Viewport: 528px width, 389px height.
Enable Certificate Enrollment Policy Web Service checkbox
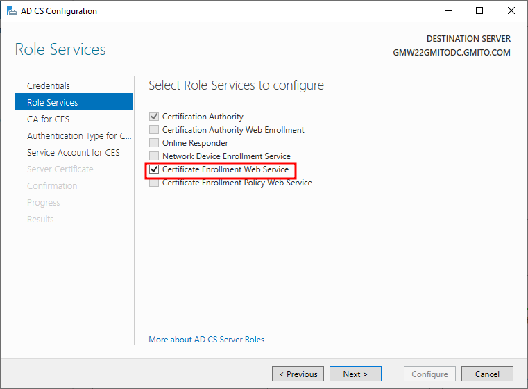coord(154,183)
